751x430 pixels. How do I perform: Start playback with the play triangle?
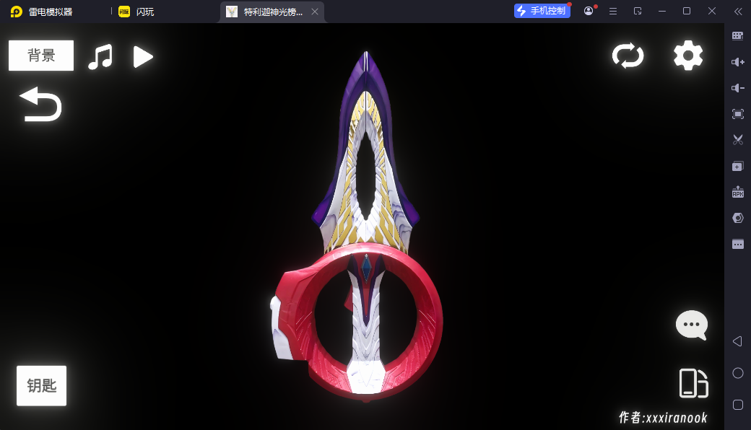point(143,57)
